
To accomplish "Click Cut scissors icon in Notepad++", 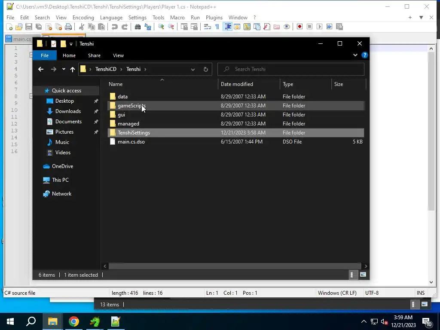I will (x=81, y=27).
